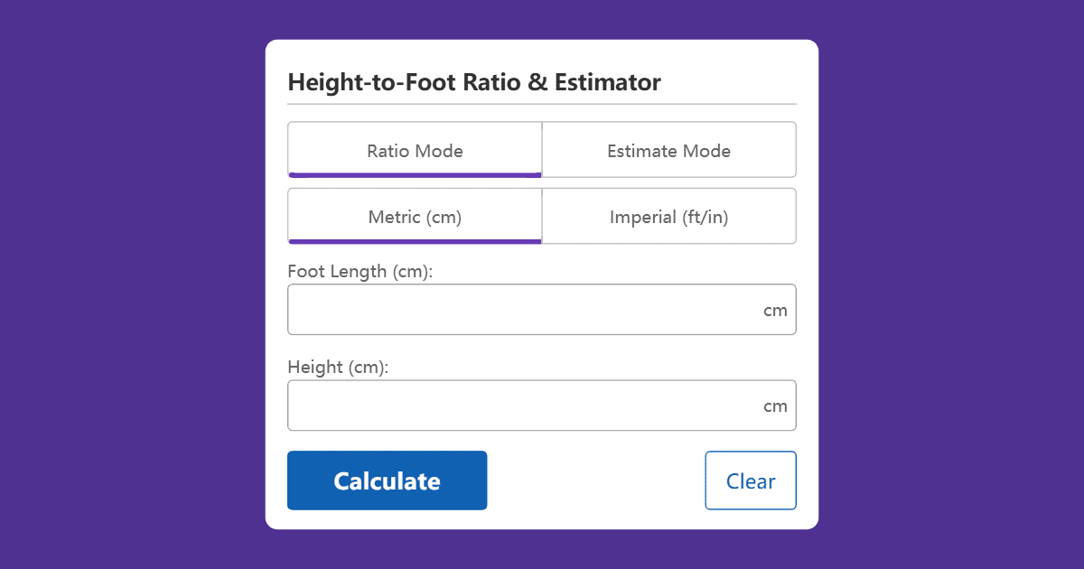Switch to Imperial (ft/in) units
Screen dimensions: 1084x569
pyautogui.click(x=668, y=216)
